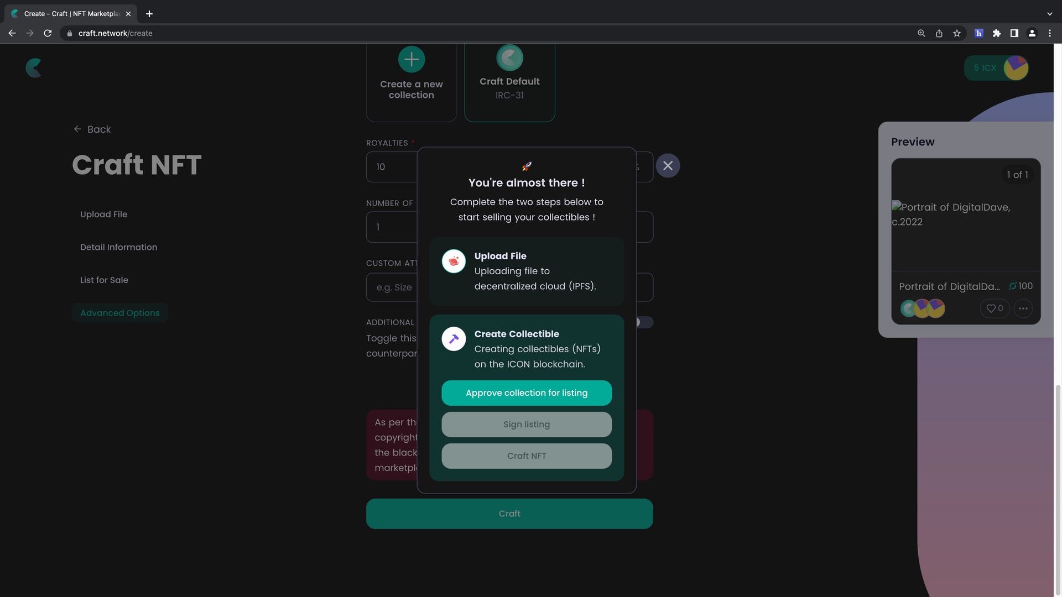
Task: Select the List for Sale menu item
Action: [x=105, y=280]
